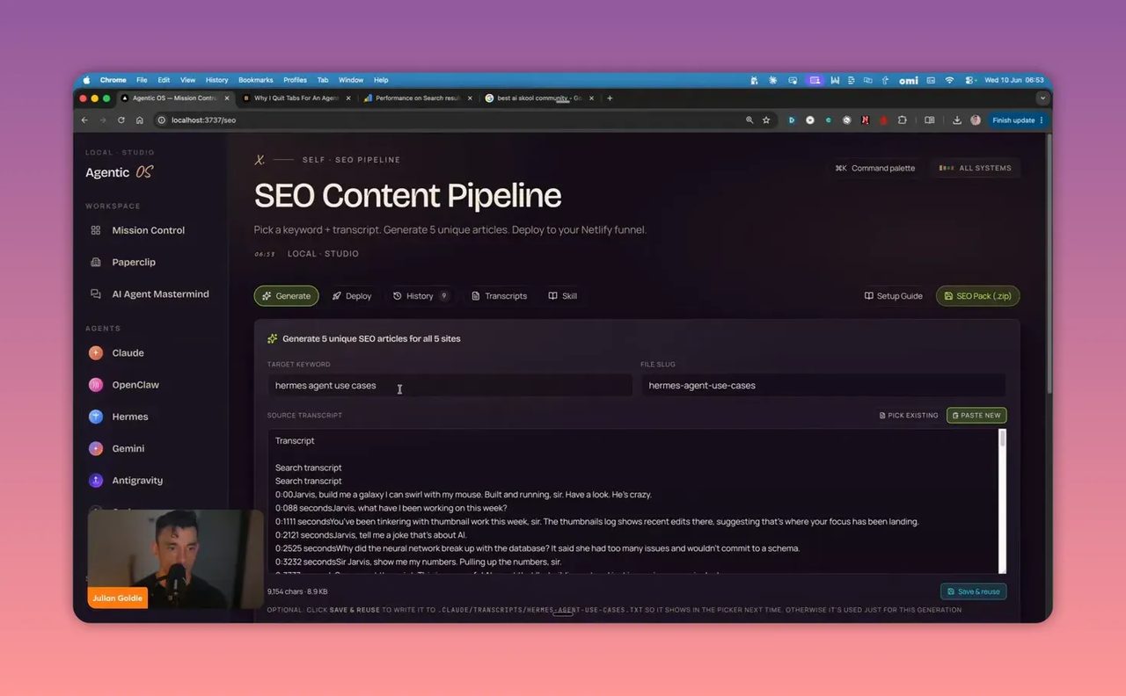Open the Apple menu

tap(86, 80)
